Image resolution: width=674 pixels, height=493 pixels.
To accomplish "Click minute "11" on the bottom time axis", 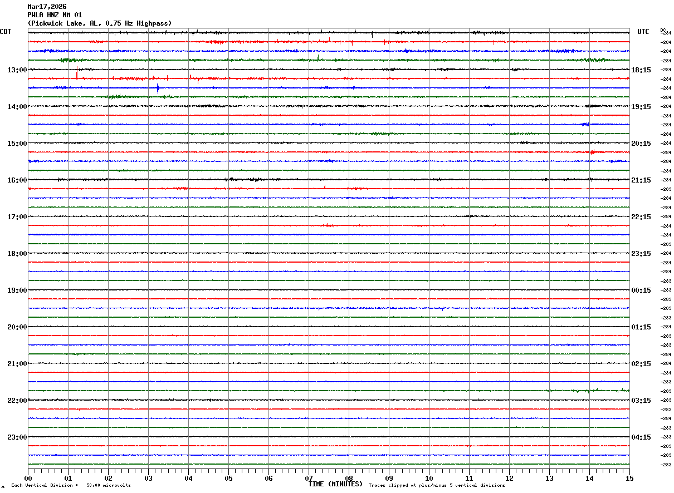I will click(469, 478).
